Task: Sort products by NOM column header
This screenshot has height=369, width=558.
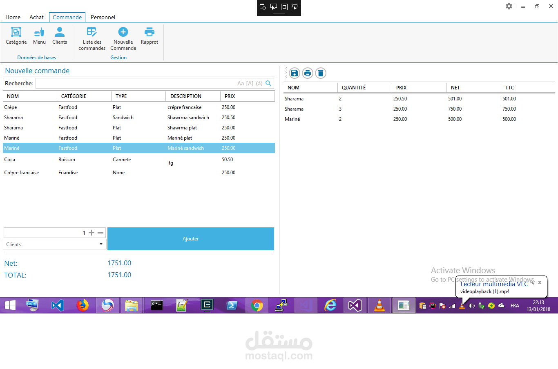Action: 30,96
